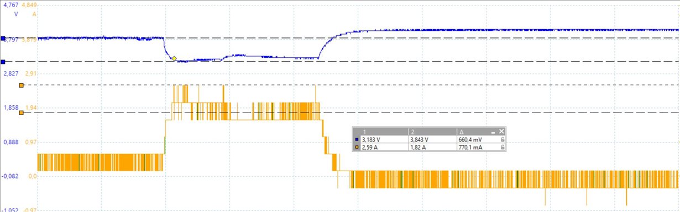Select the lower blue voltage ruler handle
The width and height of the screenshot is (680, 212).
click(3, 62)
